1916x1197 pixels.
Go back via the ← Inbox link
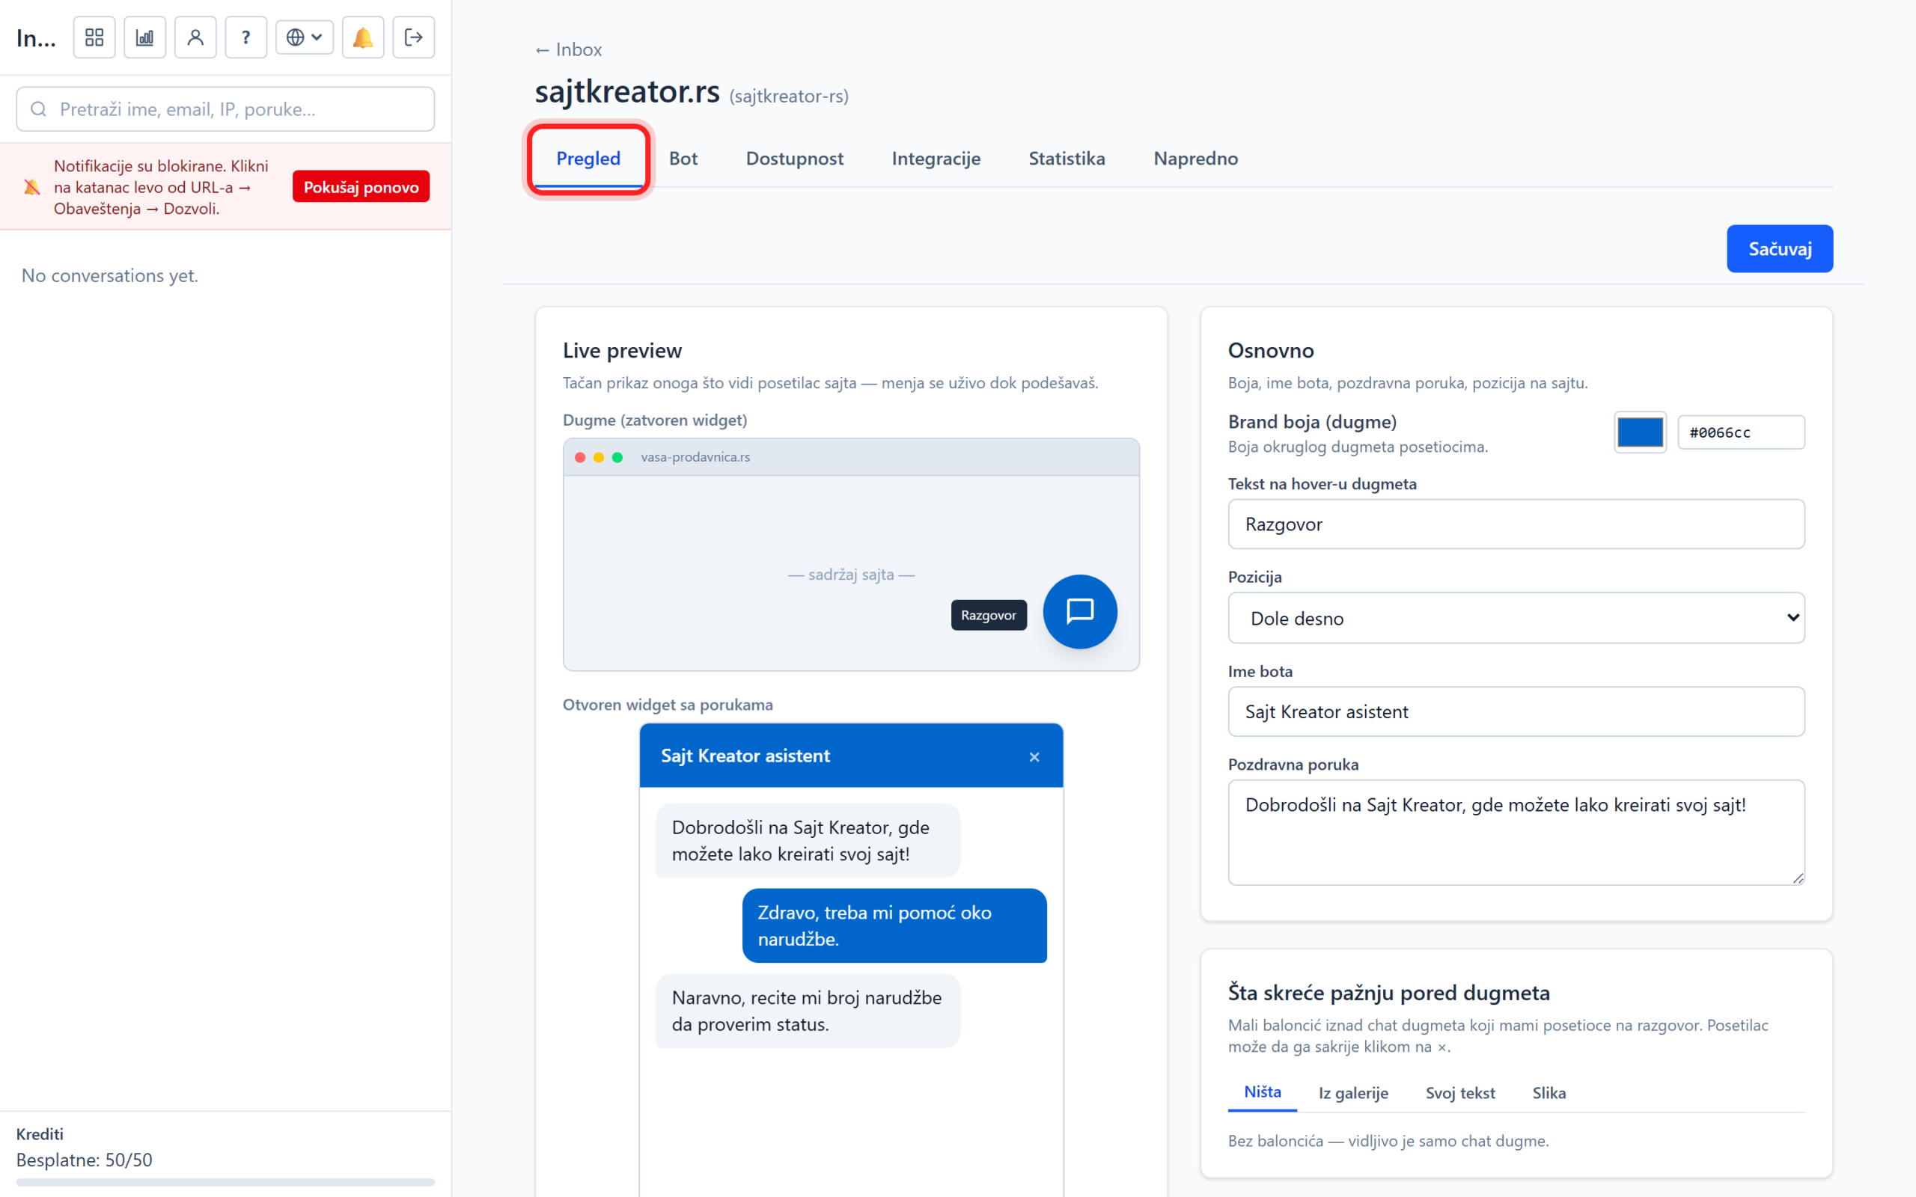[x=569, y=49]
